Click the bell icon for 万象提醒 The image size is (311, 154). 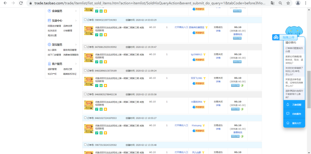tap(288, 104)
